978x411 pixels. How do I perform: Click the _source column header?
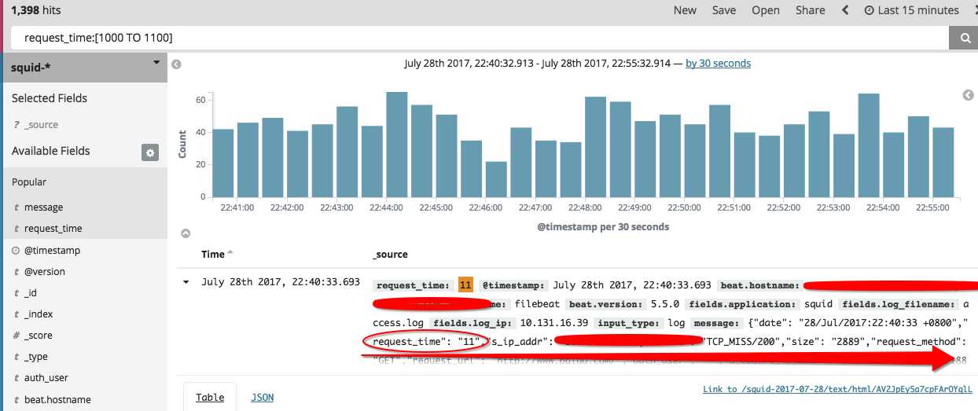click(390, 254)
